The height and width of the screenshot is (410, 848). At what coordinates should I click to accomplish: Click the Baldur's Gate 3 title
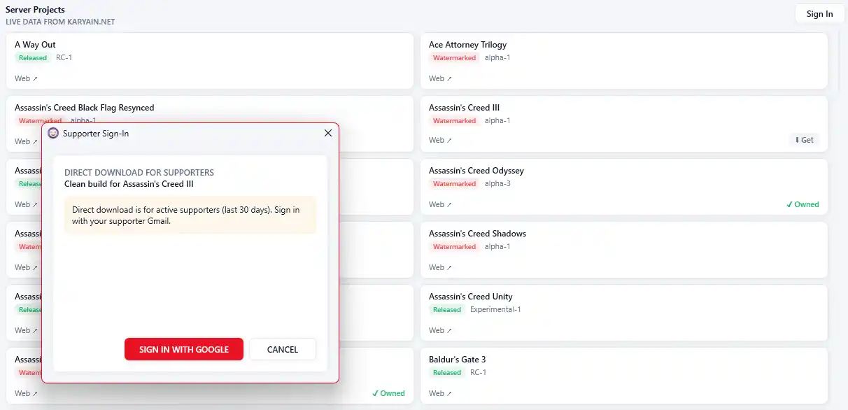(x=457, y=360)
